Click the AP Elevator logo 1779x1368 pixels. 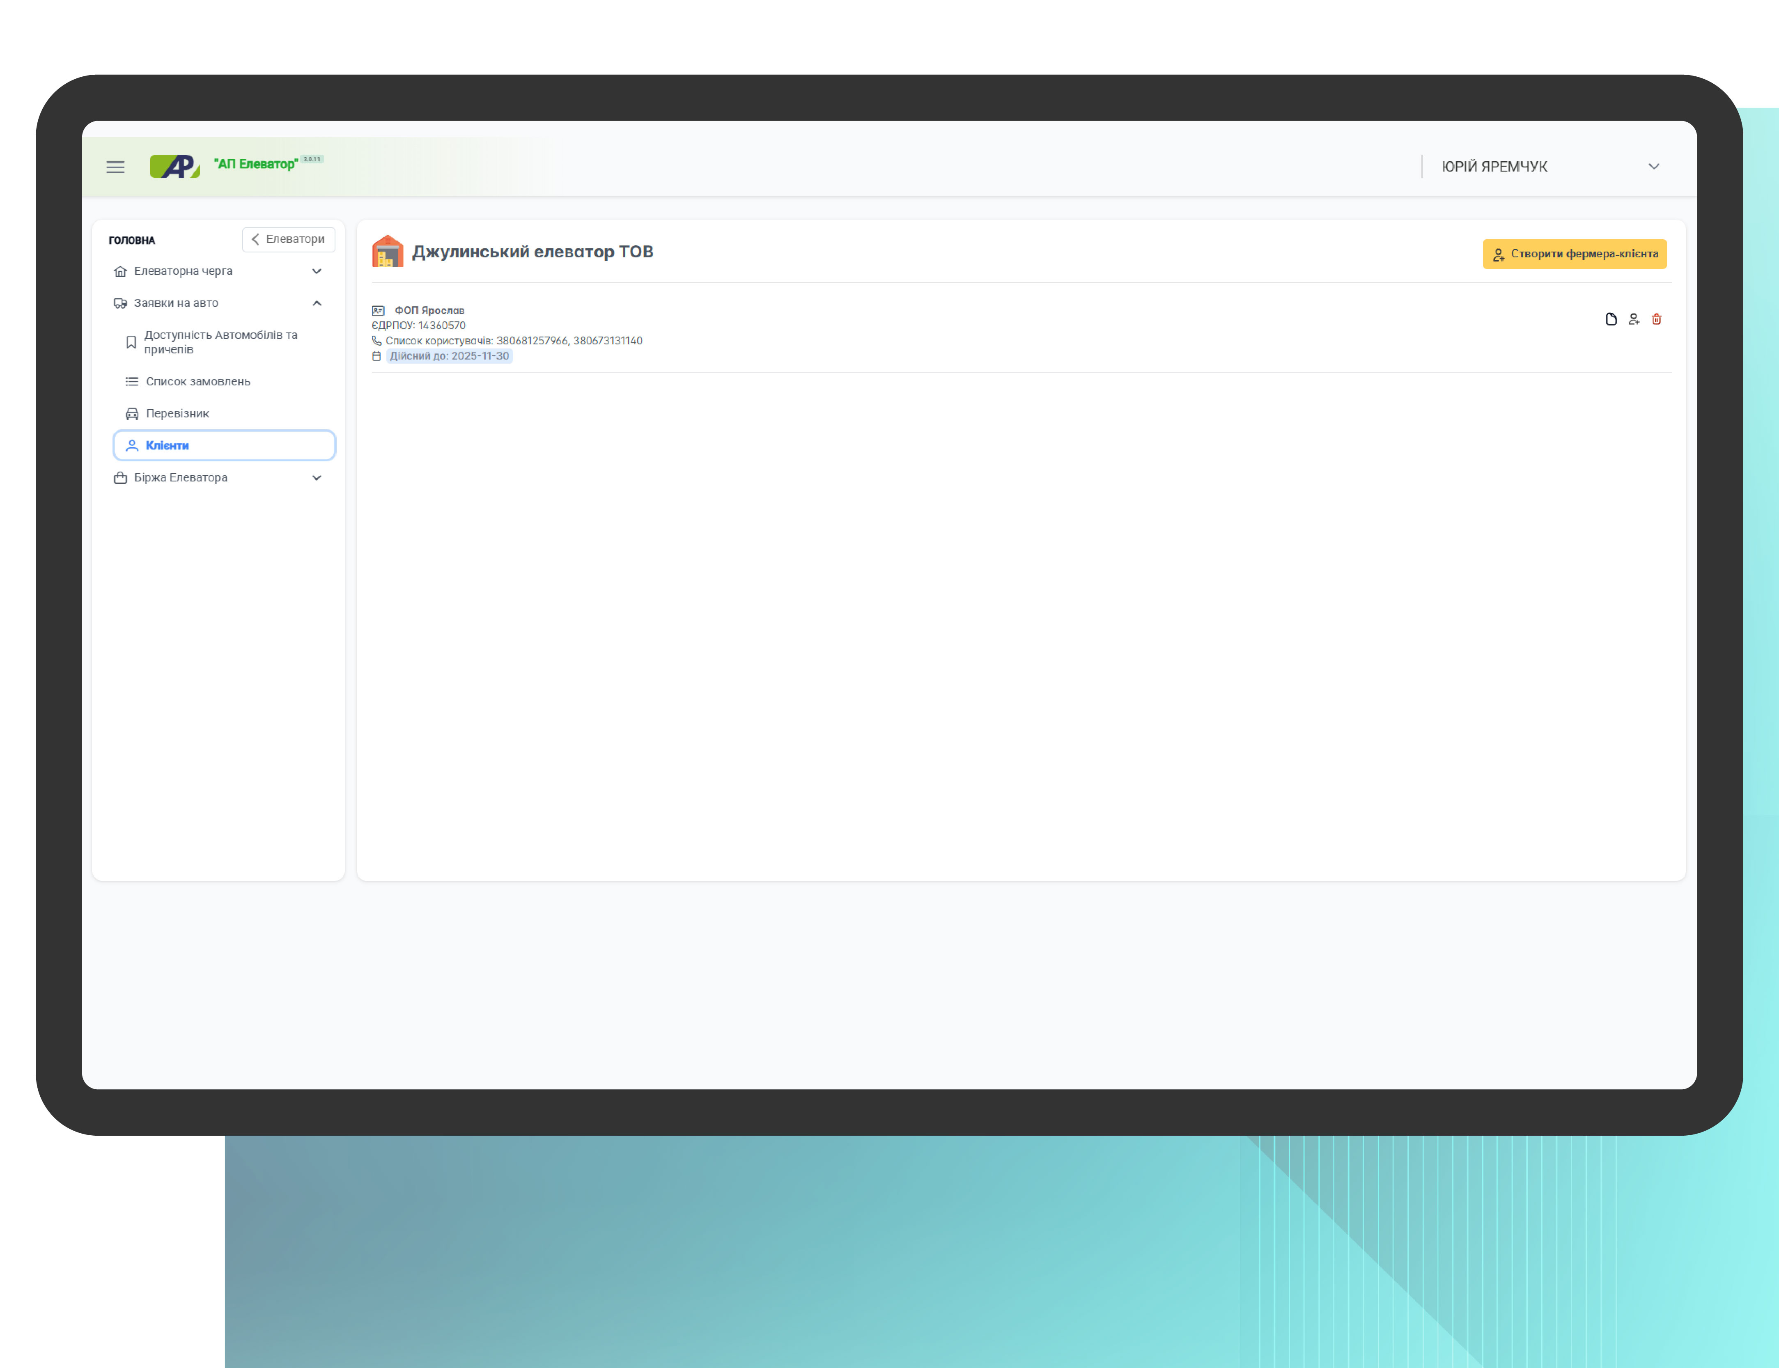[x=175, y=166]
